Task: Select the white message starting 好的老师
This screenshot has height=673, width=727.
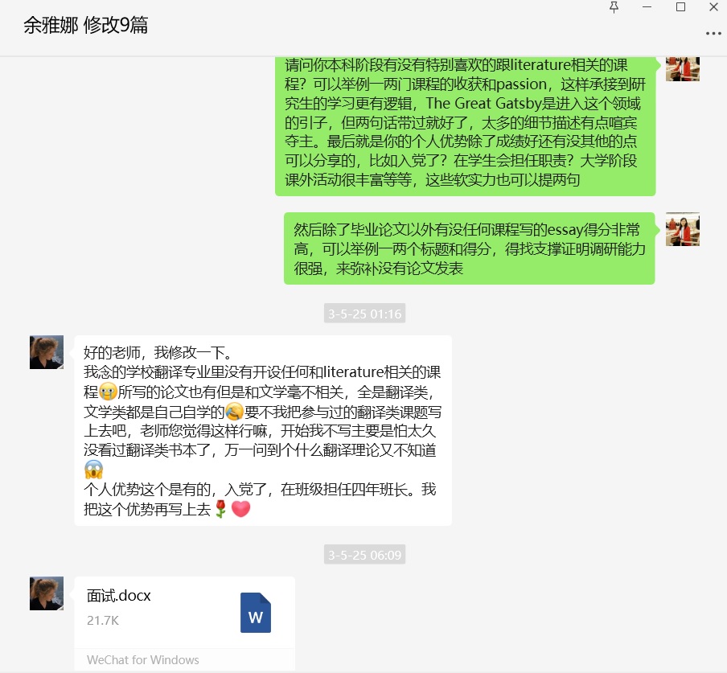Action: [263, 431]
